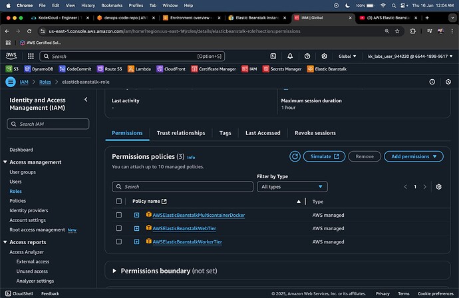
Task: Expand the AWSElasticBeanstalkWorkerTier policy row
Action: 136,241
